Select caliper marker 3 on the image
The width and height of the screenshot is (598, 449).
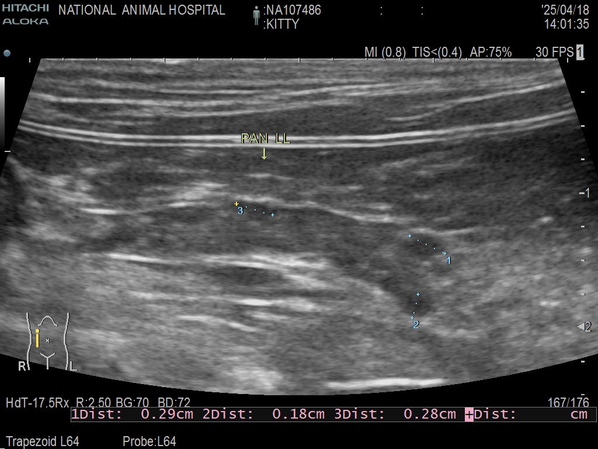pyautogui.click(x=240, y=211)
